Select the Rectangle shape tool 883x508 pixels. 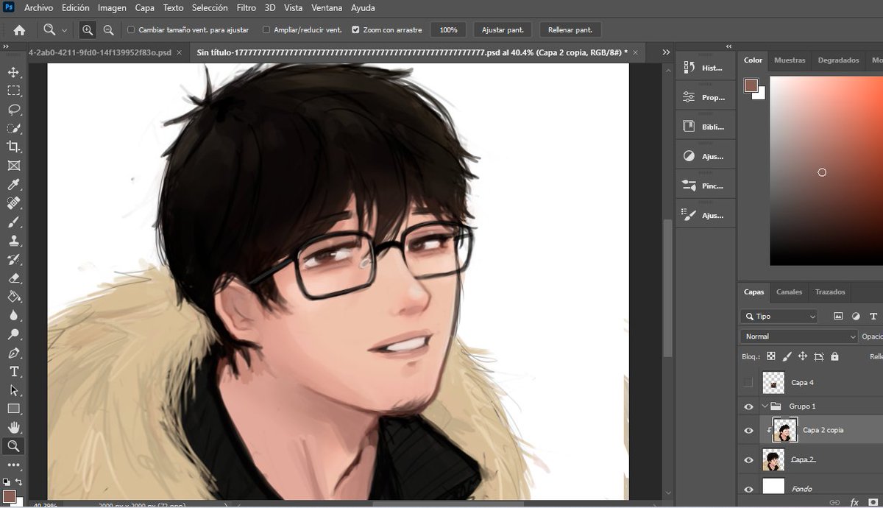(13, 409)
